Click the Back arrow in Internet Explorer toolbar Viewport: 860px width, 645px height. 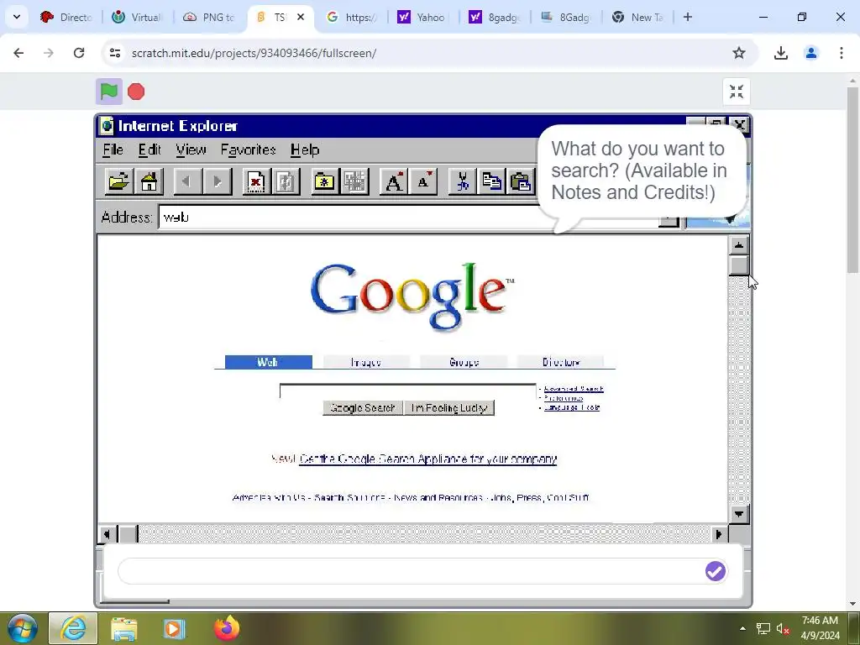click(187, 181)
